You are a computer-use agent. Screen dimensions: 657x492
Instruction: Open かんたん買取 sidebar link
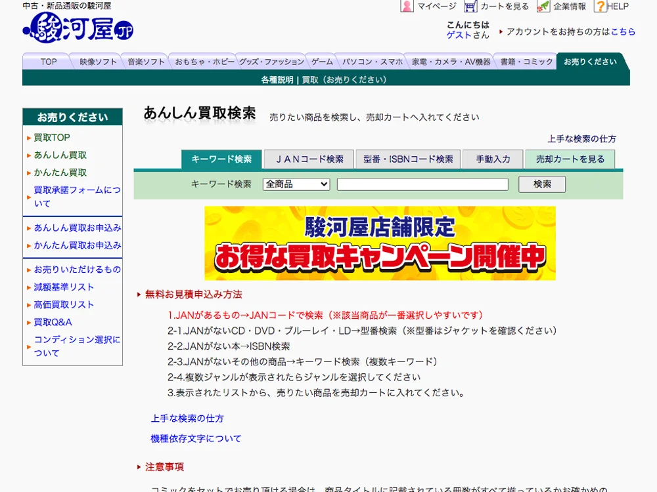coord(60,173)
